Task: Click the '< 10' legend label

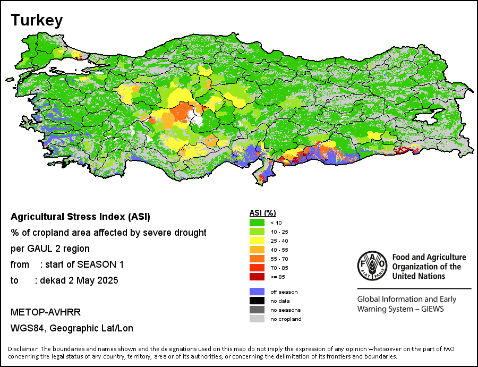Action: point(276,223)
